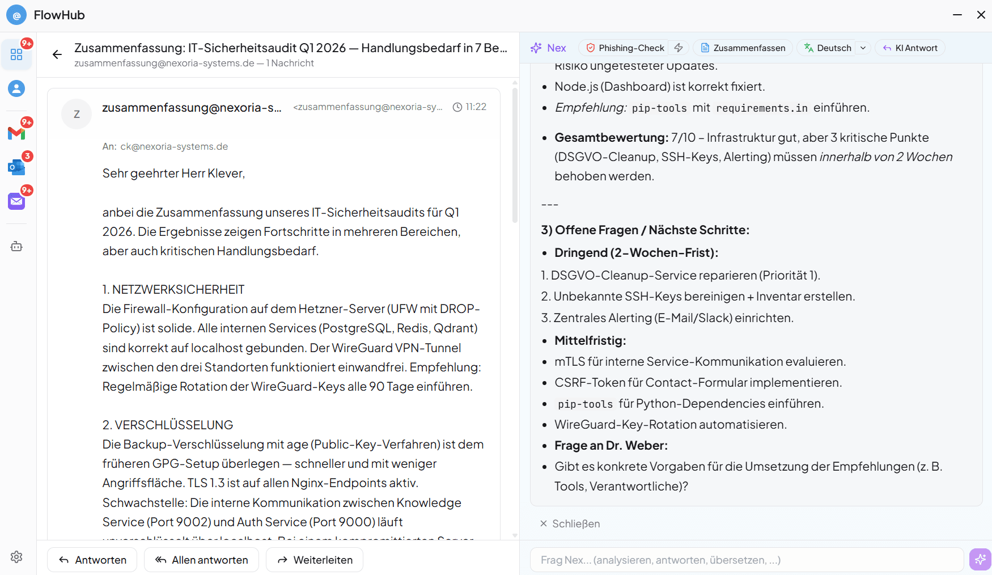This screenshot has width=992, height=575.
Task: Open the Outlook account with 3 notifications
Action: click(x=16, y=167)
